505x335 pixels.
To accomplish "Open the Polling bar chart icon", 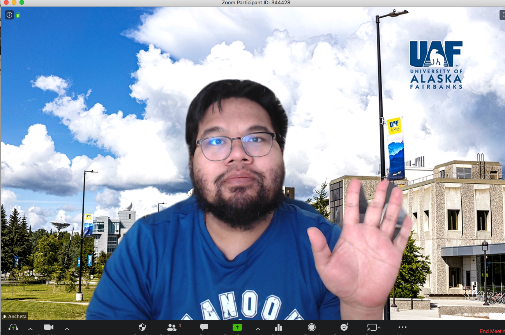I will point(279,327).
